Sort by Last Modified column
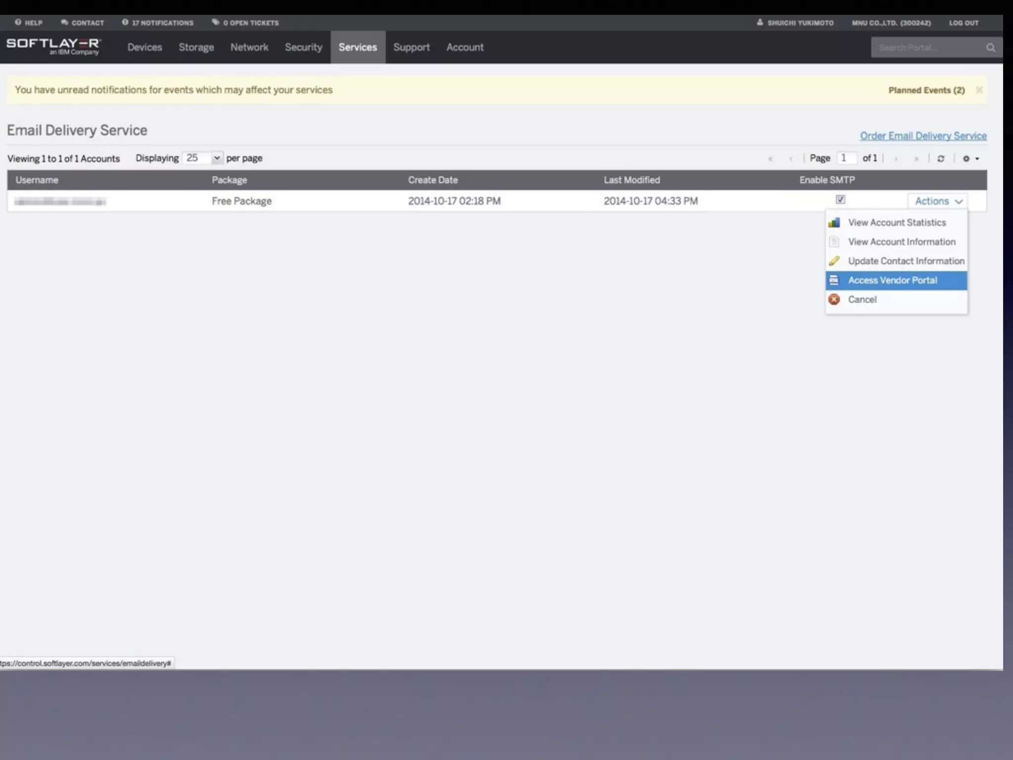Viewport: 1013px width, 760px height. point(632,180)
